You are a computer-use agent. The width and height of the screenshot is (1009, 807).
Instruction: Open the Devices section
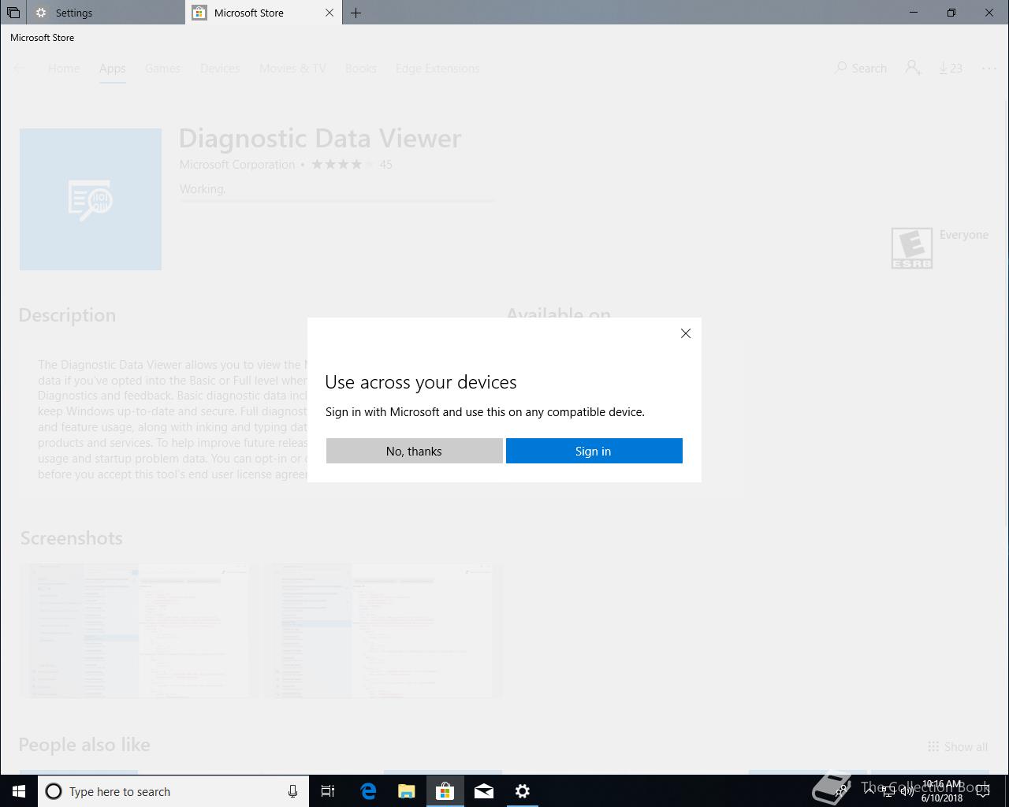click(220, 69)
